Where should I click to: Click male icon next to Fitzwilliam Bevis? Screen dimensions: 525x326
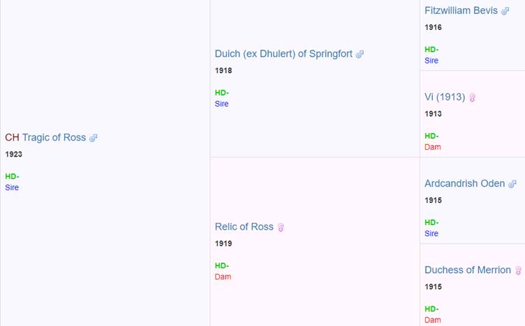tap(505, 11)
